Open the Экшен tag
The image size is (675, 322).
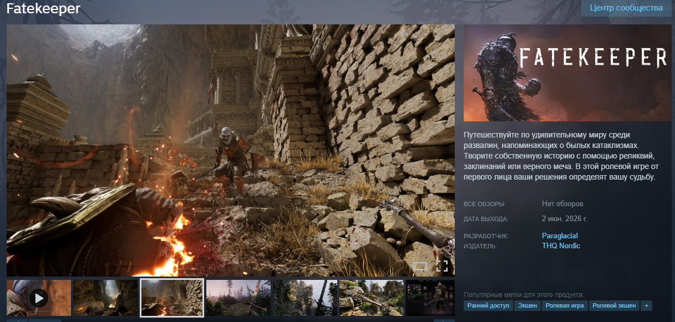pyautogui.click(x=527, y=305)
